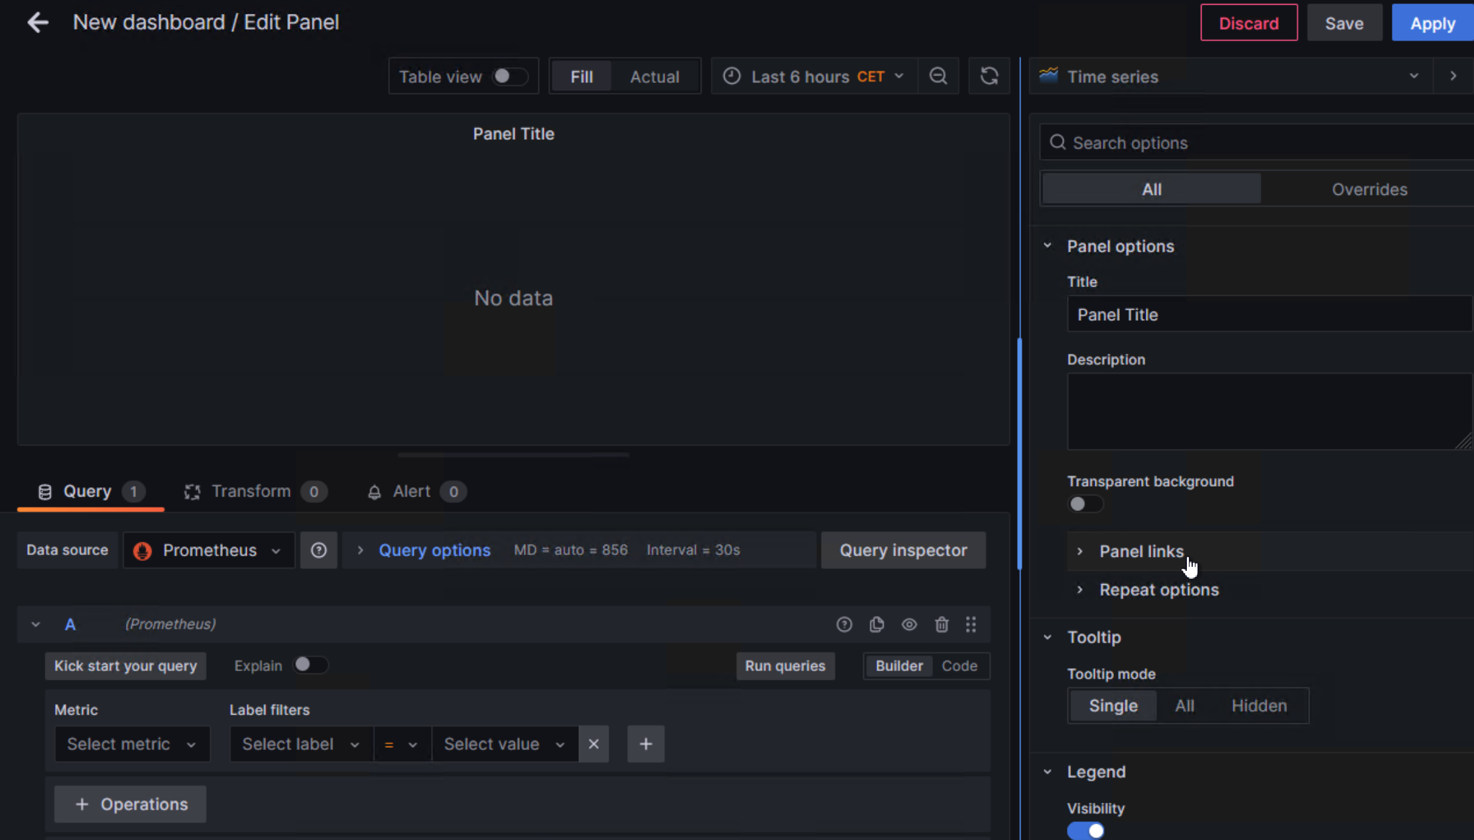Image resolution: width=1474 pixels, height=840 pixels.
Task: Click the back arrow to leave panel editing
Action: [38, 23]
